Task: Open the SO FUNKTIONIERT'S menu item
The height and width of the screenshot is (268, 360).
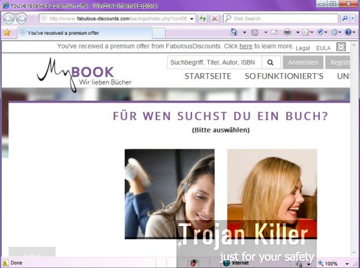Action: click(284, 76)
